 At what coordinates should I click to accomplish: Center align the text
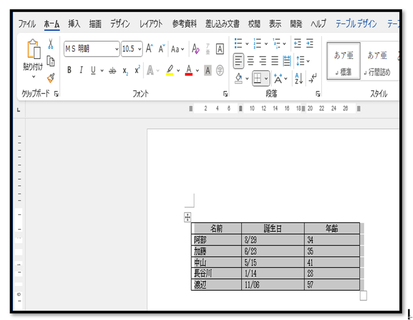(251, 61)
